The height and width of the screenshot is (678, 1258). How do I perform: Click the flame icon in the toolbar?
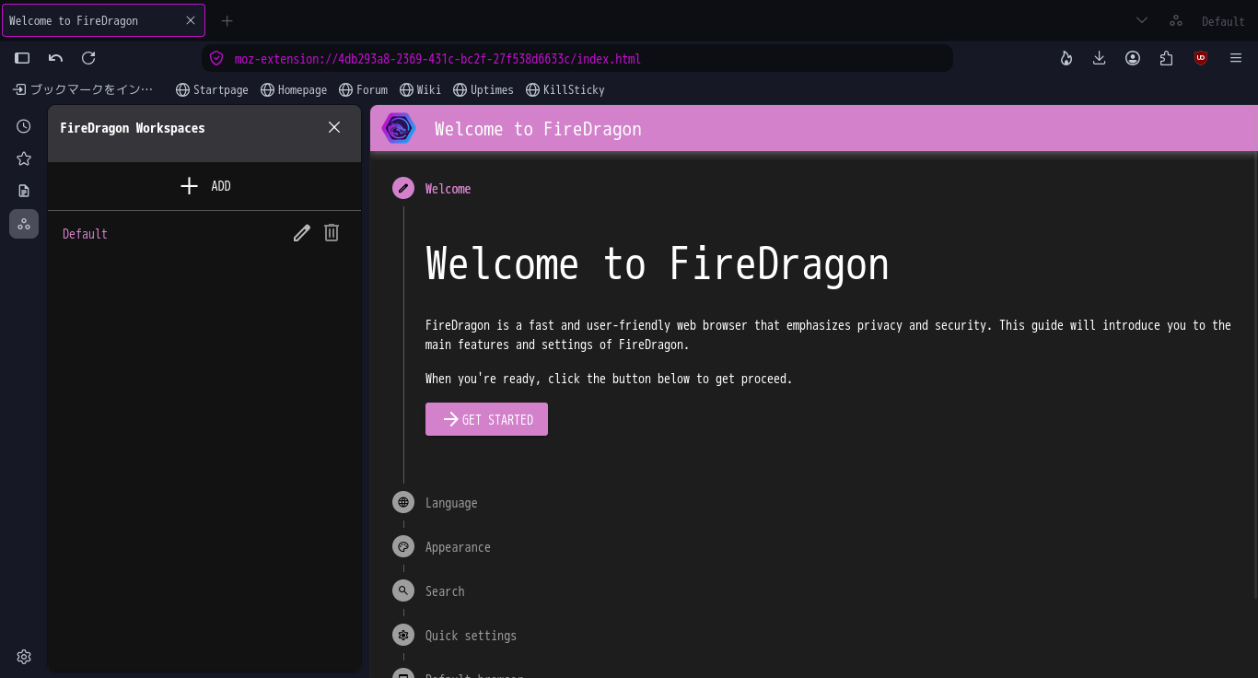[1066, 58]
